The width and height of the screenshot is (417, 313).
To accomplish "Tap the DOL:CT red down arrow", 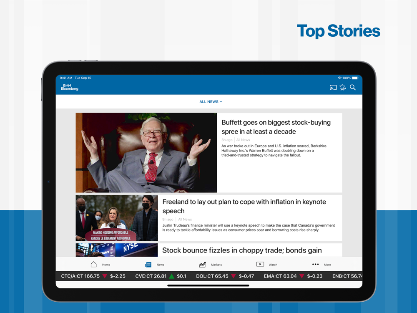I will click(234, 276).
